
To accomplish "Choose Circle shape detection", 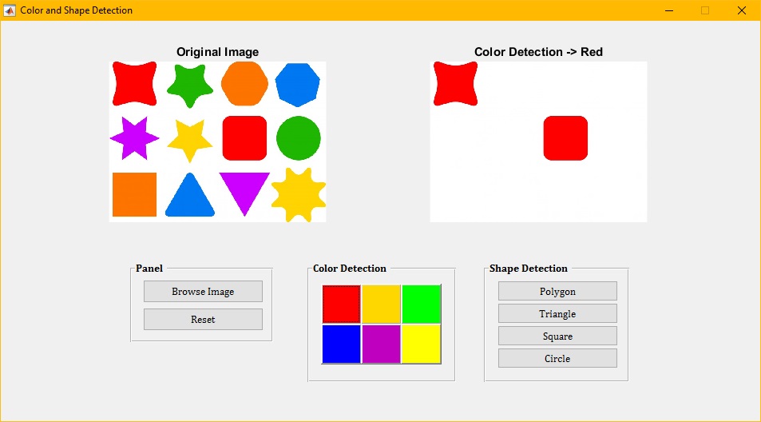I will (x=557, y=359).
